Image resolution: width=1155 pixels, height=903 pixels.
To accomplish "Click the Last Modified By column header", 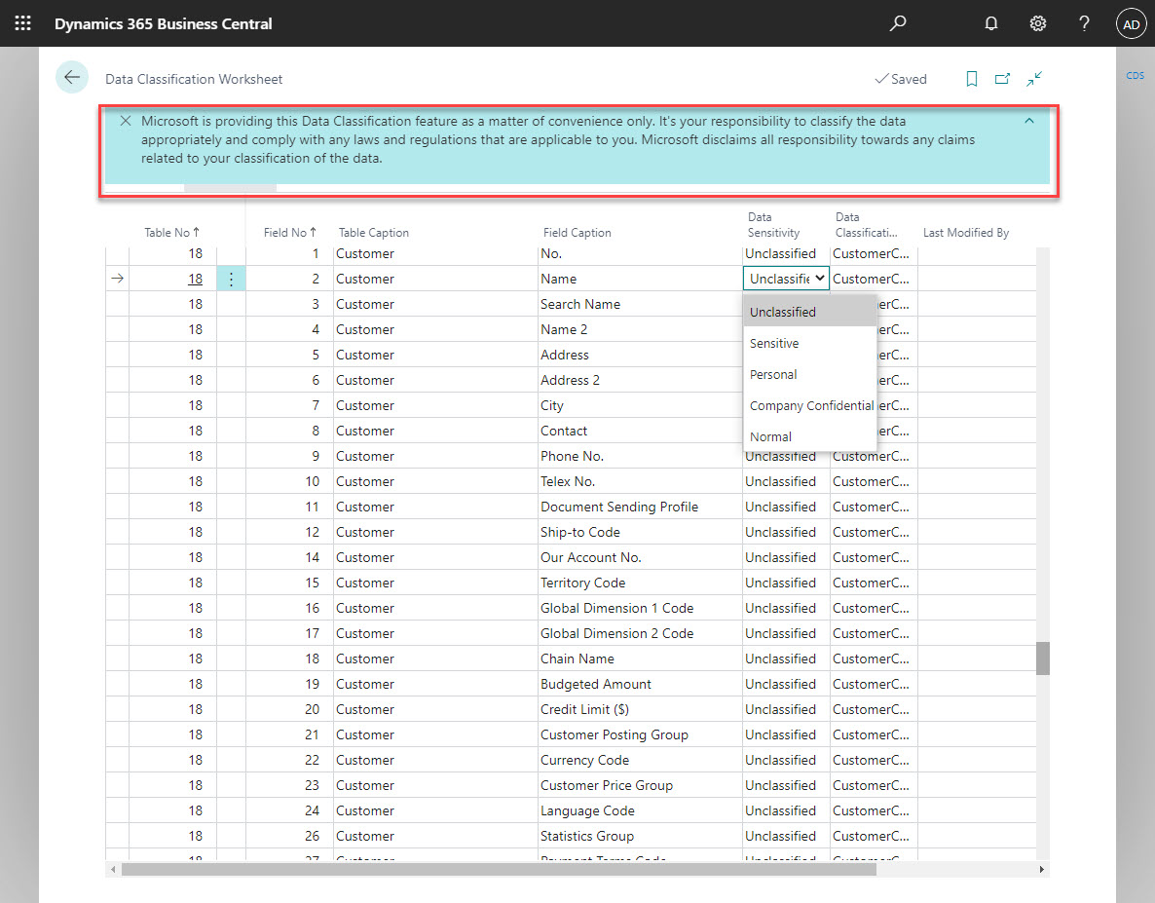I will click(966, 233).
